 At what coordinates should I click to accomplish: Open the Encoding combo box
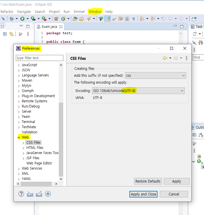tap(138, 91)
